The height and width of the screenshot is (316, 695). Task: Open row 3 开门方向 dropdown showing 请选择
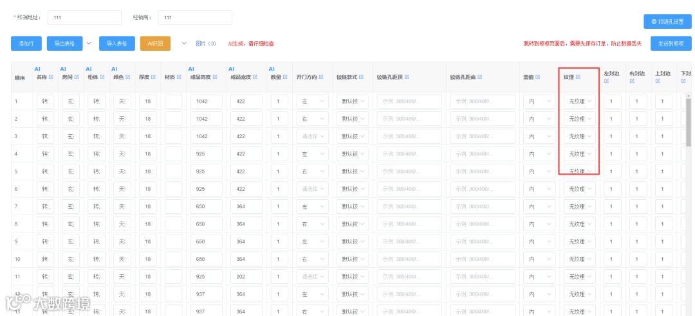(313, 136)
